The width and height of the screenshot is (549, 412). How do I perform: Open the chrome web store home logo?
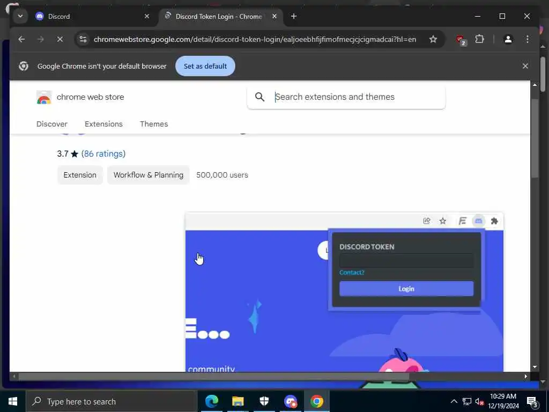(80, 97)
